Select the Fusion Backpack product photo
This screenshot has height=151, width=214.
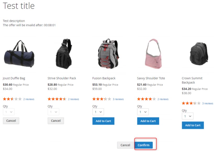(x=108, y=54)
